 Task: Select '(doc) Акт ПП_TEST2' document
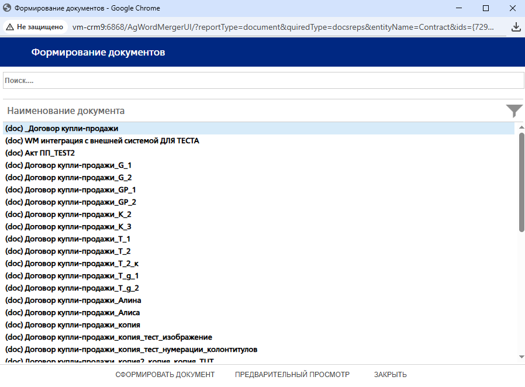click(40, 153)
